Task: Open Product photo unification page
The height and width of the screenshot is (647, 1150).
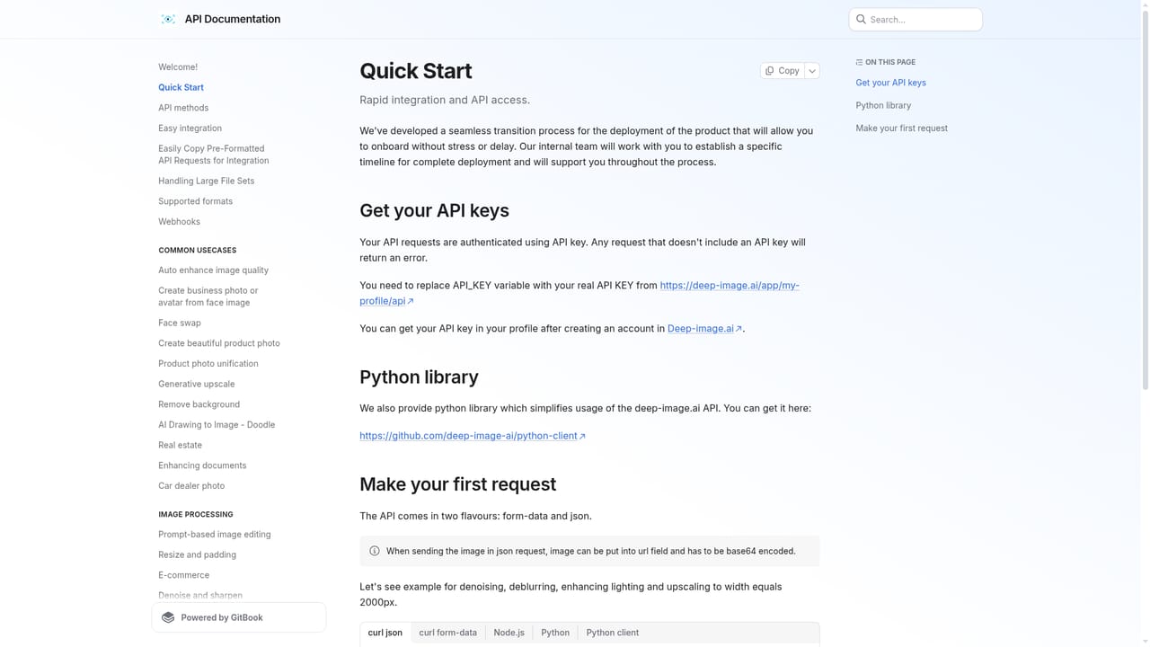Action: click(208, 364)
